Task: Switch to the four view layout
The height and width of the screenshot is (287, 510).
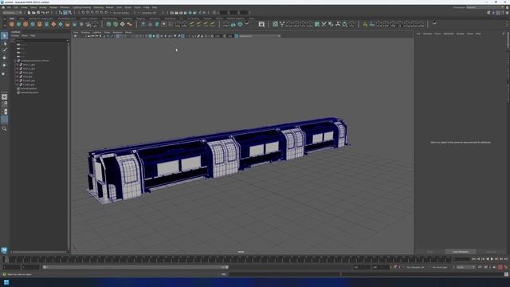Action: (x=4, y=104)
